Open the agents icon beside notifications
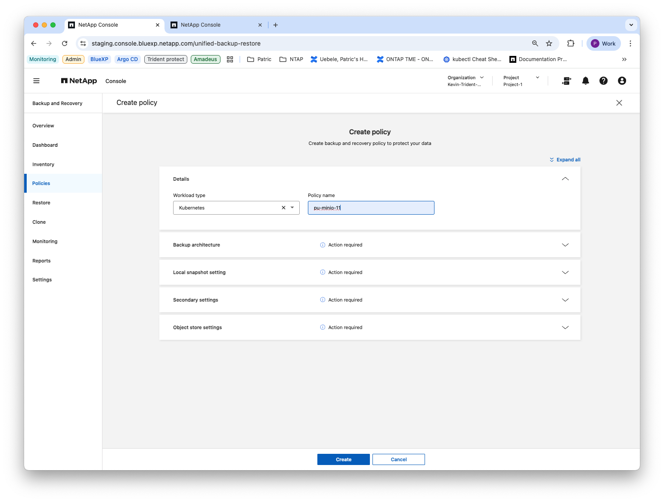Viewport: 664px width, 502px height. pos(567,81)
